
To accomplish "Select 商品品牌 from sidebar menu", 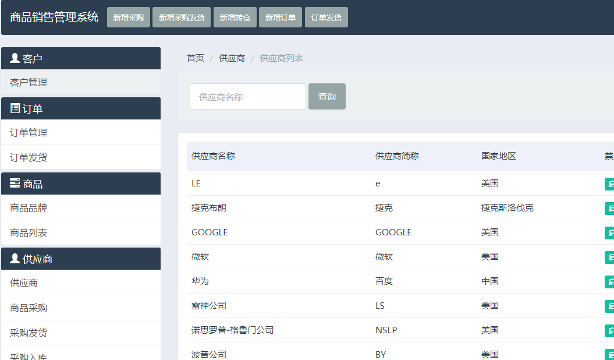I will click(x=29, y=208).
